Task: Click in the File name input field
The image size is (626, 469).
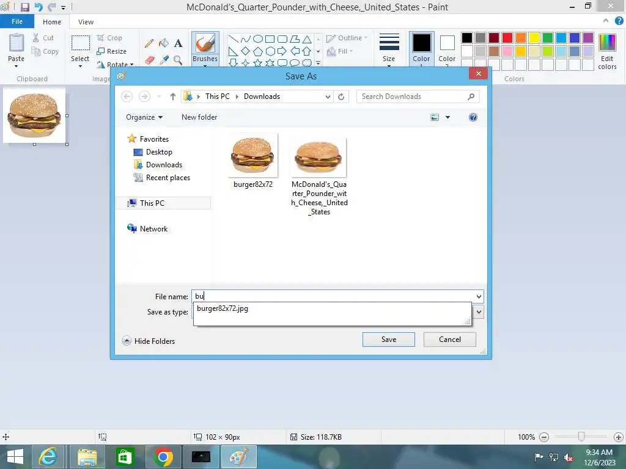Action: (333, 296)
